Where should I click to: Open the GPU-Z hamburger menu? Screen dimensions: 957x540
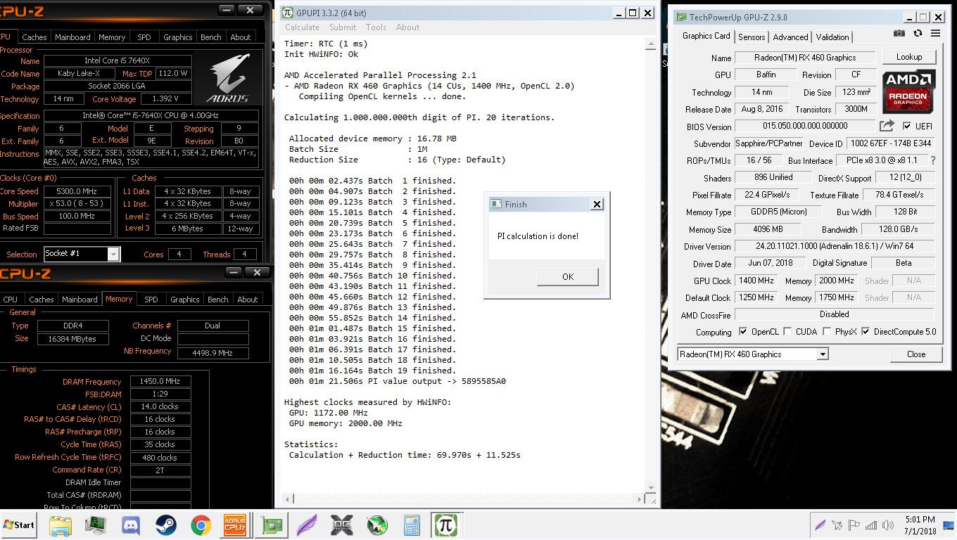pyautogui.click(x=935, y=33)
